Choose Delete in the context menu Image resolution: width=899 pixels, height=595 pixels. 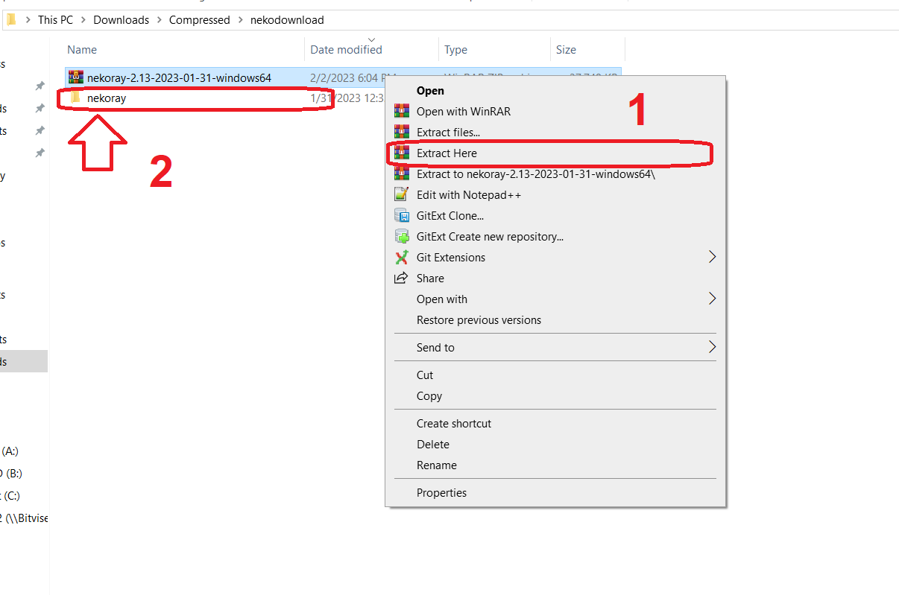point(433,445)
